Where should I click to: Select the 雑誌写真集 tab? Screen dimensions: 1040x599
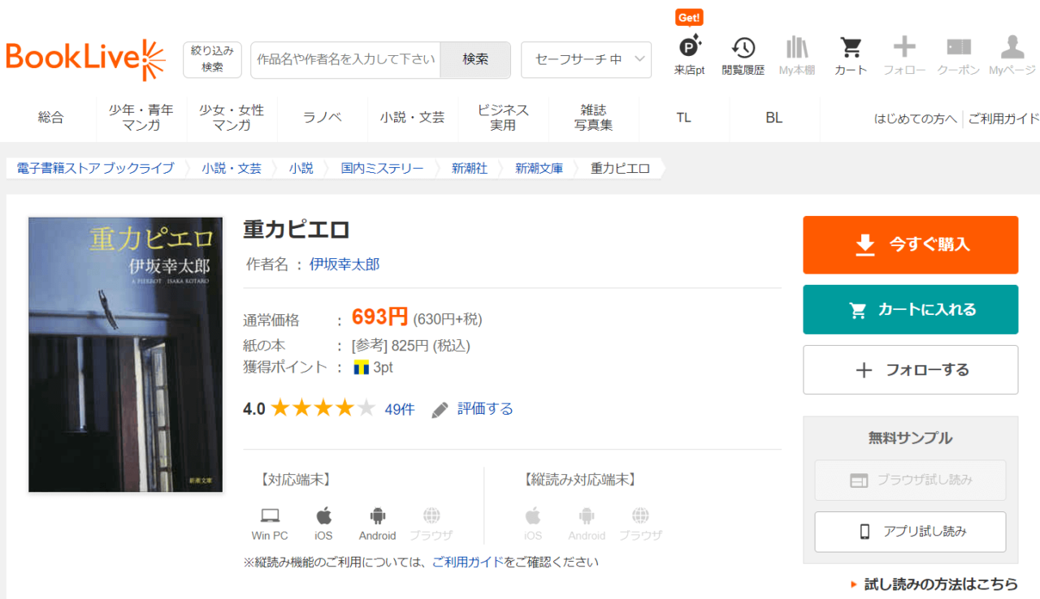click(594, 118)
